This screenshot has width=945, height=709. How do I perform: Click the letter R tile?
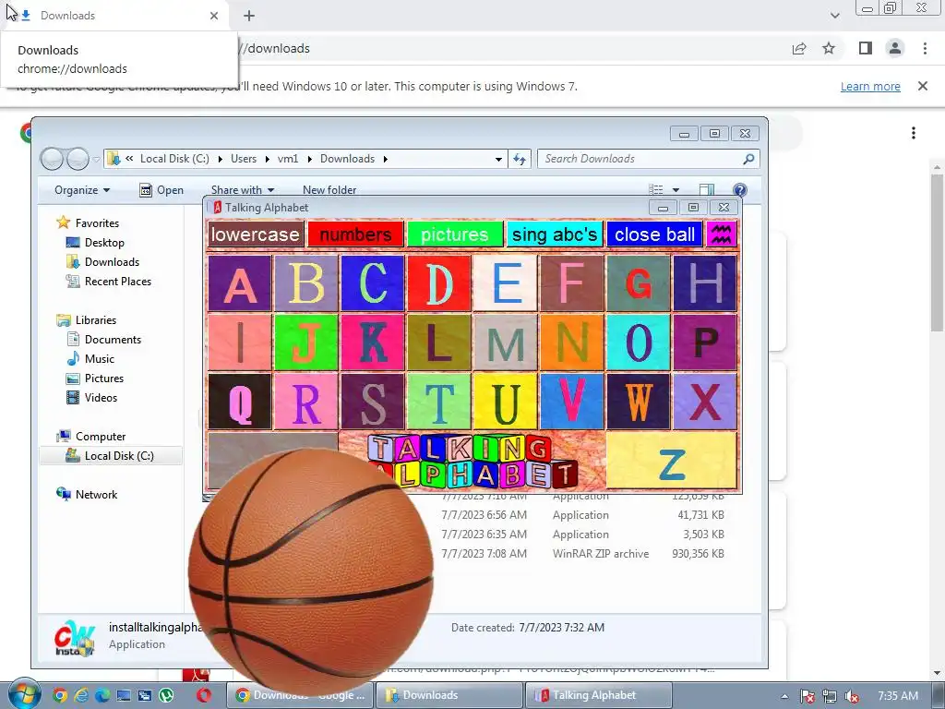point(306,401)
